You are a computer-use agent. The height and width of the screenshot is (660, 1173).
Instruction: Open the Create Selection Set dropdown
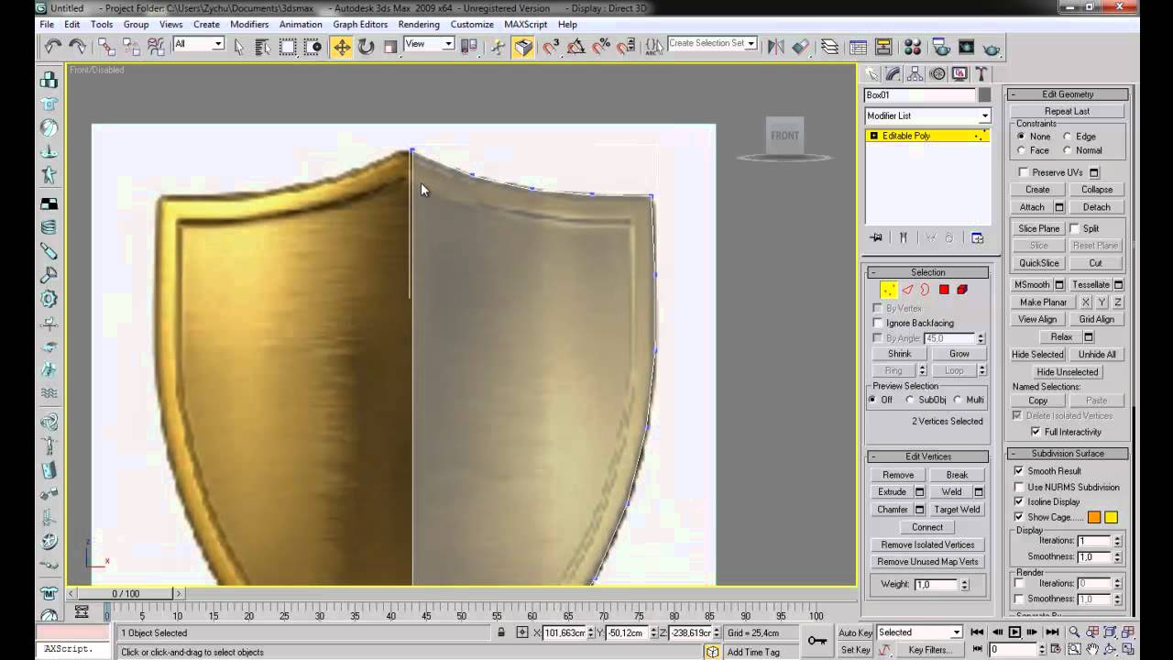712,43
